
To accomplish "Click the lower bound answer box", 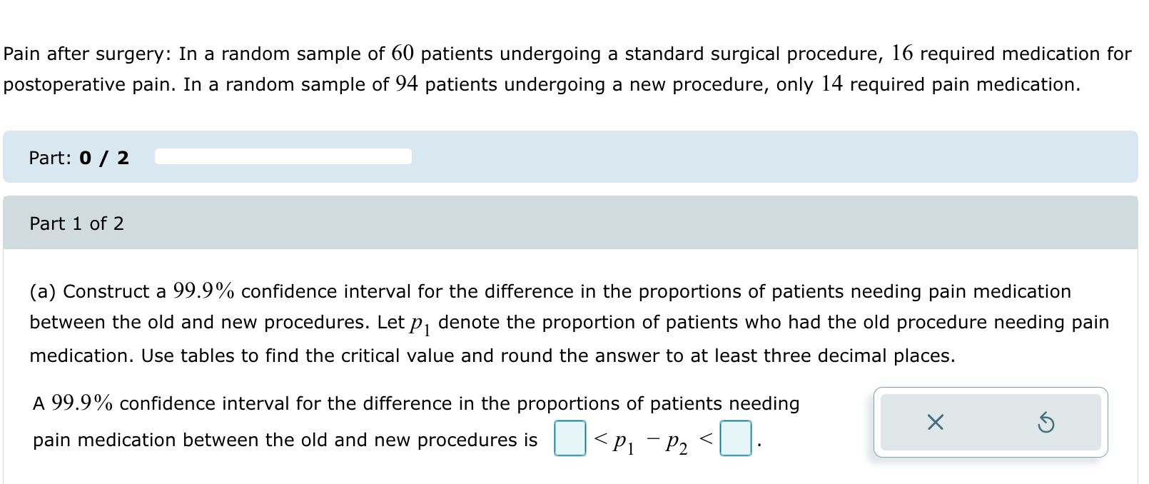I will point(568,437).
